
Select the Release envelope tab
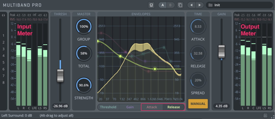tap(174, 107)
